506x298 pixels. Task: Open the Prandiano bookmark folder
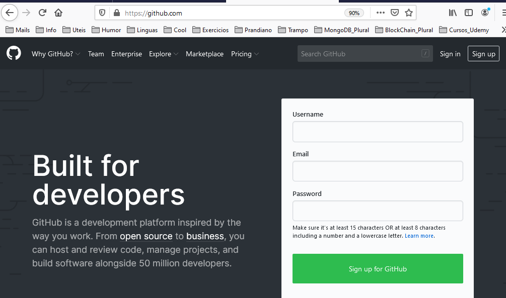point(253,30)
